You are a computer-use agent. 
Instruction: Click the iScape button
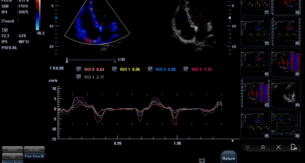click(x=34, y=150)
